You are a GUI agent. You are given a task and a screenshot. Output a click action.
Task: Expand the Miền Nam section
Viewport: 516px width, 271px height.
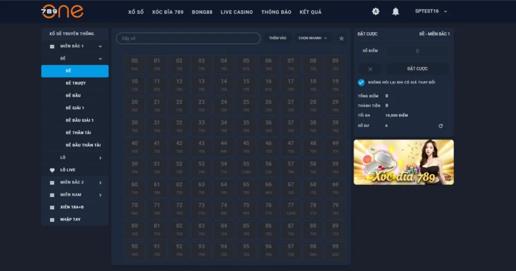pos(100,195)
